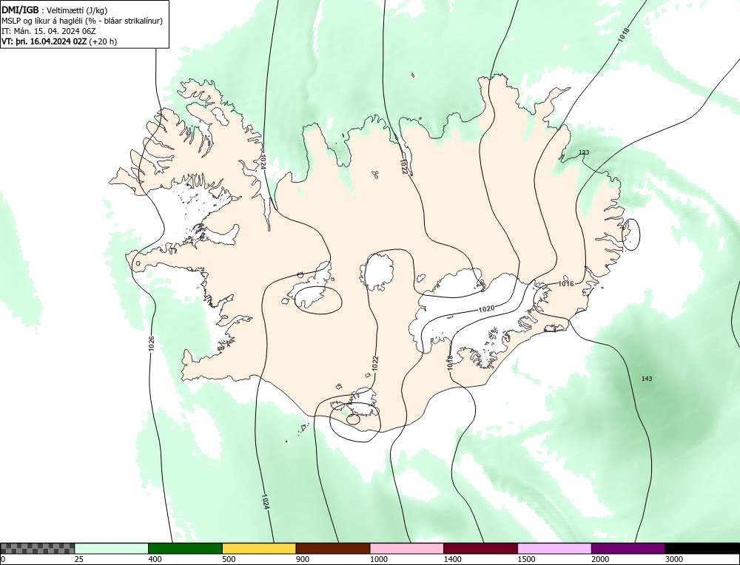Click the legend scale number 1400
740x565 pixels.
(451, 559)
